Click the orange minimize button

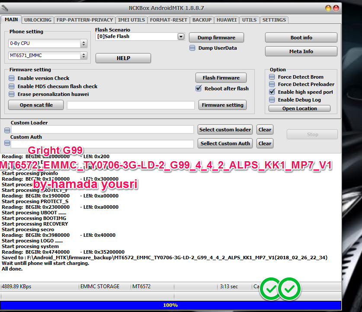click(328, 8)
